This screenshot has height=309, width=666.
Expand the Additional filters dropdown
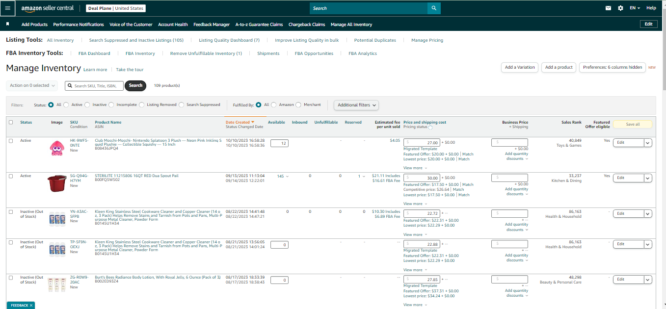click(x=357, y=105)
